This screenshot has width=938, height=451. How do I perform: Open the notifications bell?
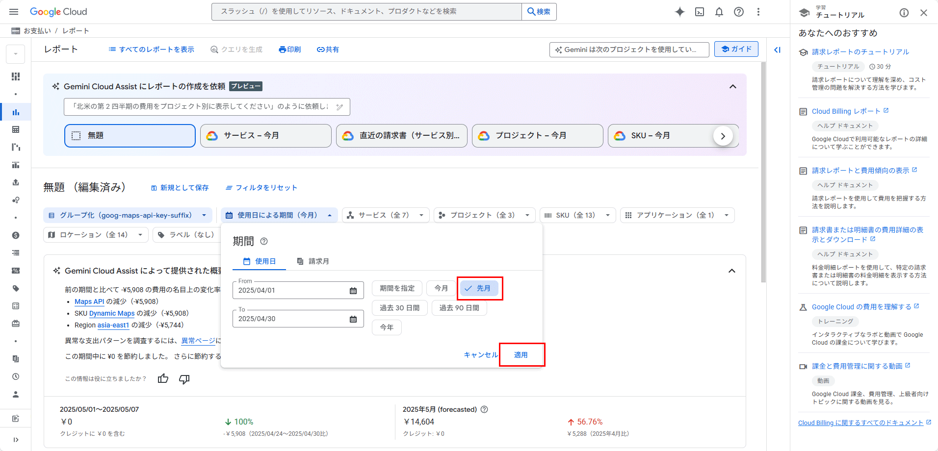(719, 12)
